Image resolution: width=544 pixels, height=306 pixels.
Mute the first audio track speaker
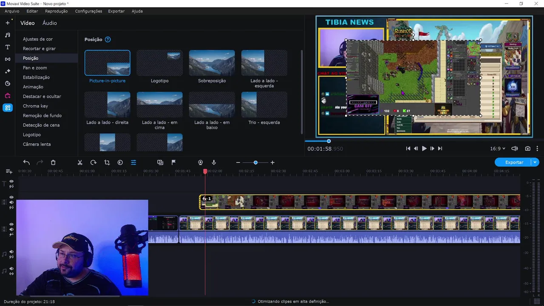pyautogui.click(x=11, y=252)
